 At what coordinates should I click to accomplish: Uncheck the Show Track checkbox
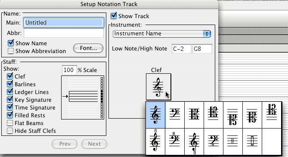[x=114, y=16]
